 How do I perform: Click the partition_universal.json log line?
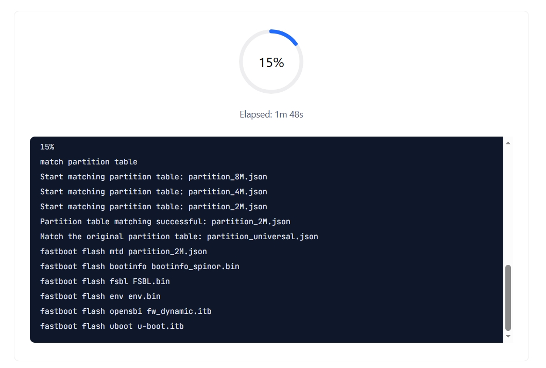click(179, 237)
